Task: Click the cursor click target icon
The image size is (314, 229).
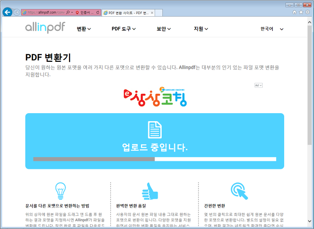Action: 239,191
